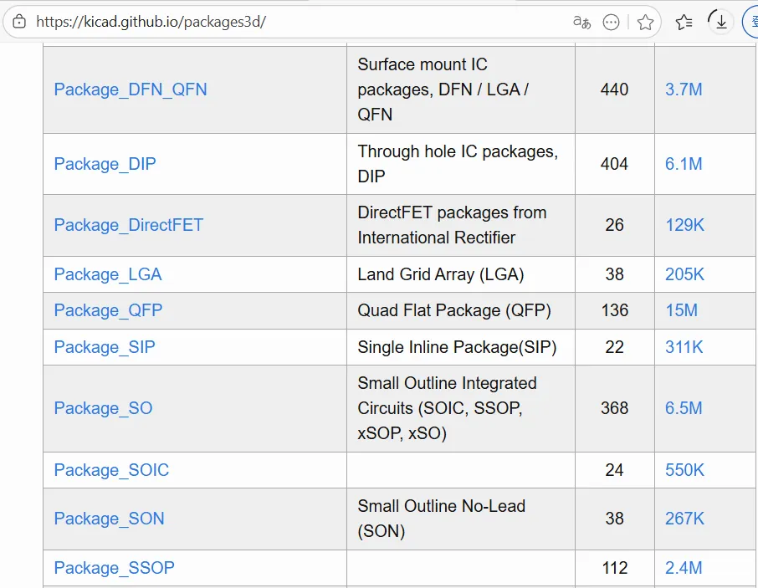Image resolution: width=758 pixels, height=588 pixels.
Task: Click the kicad.github.io address bar
Action: click(x=251, y=22)
